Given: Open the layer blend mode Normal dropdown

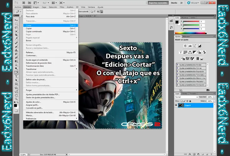Looking at the screenshot, I should coord(186,97).
